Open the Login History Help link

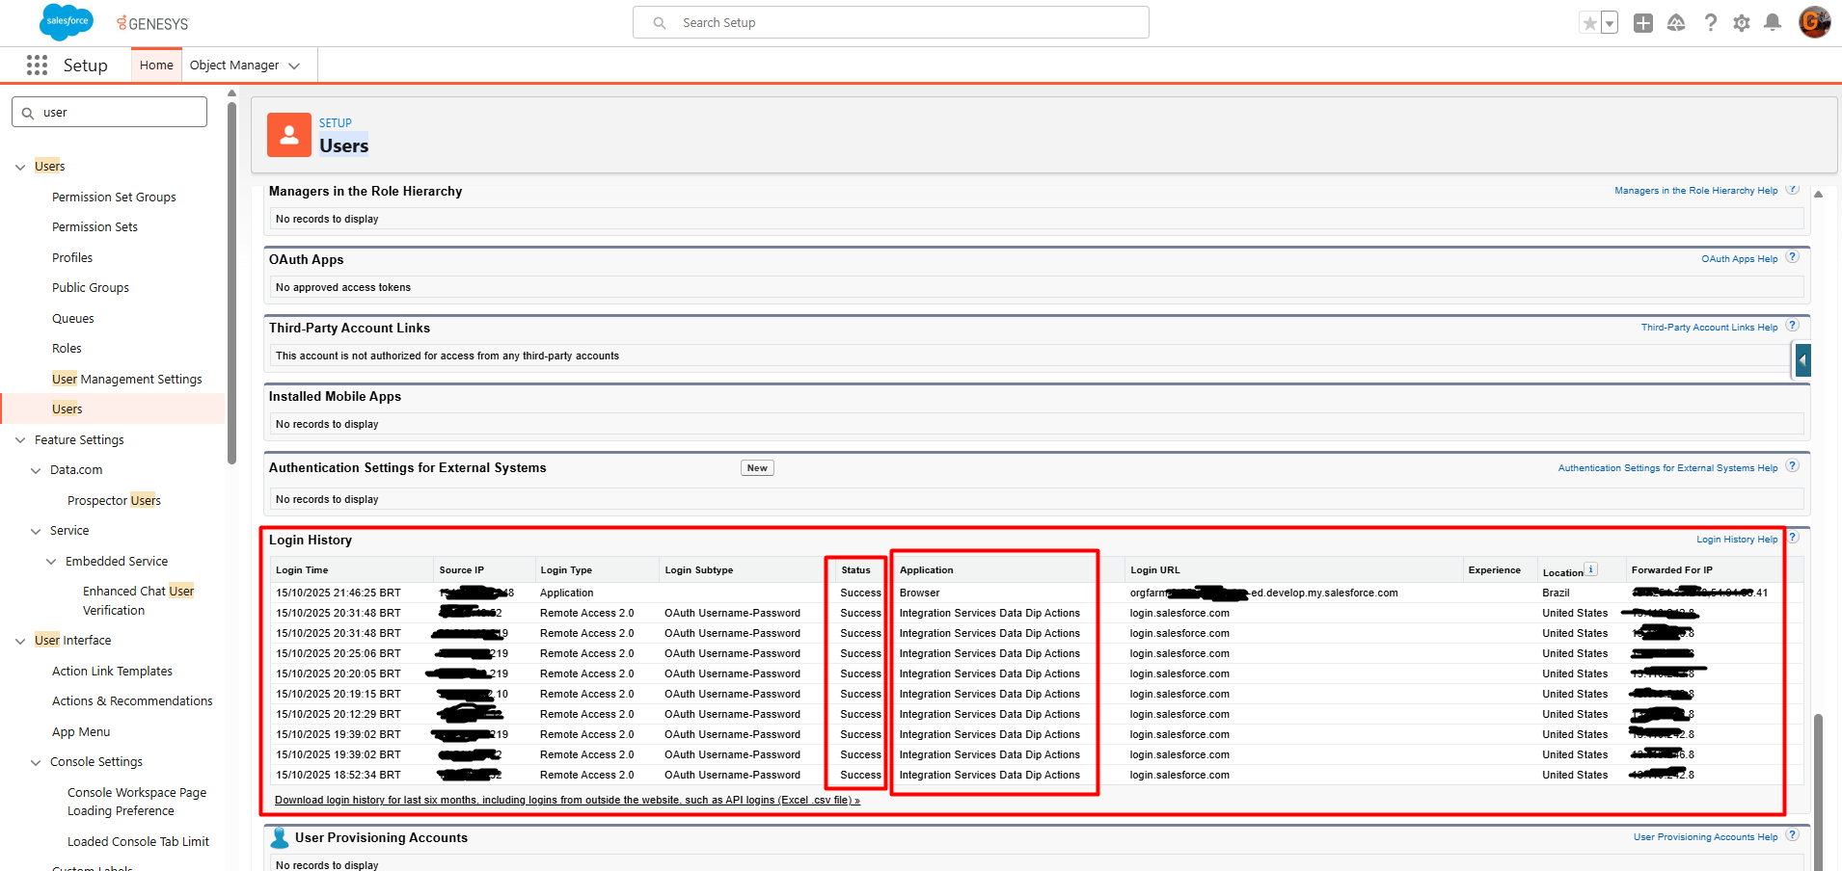(x=1737, y=540)
